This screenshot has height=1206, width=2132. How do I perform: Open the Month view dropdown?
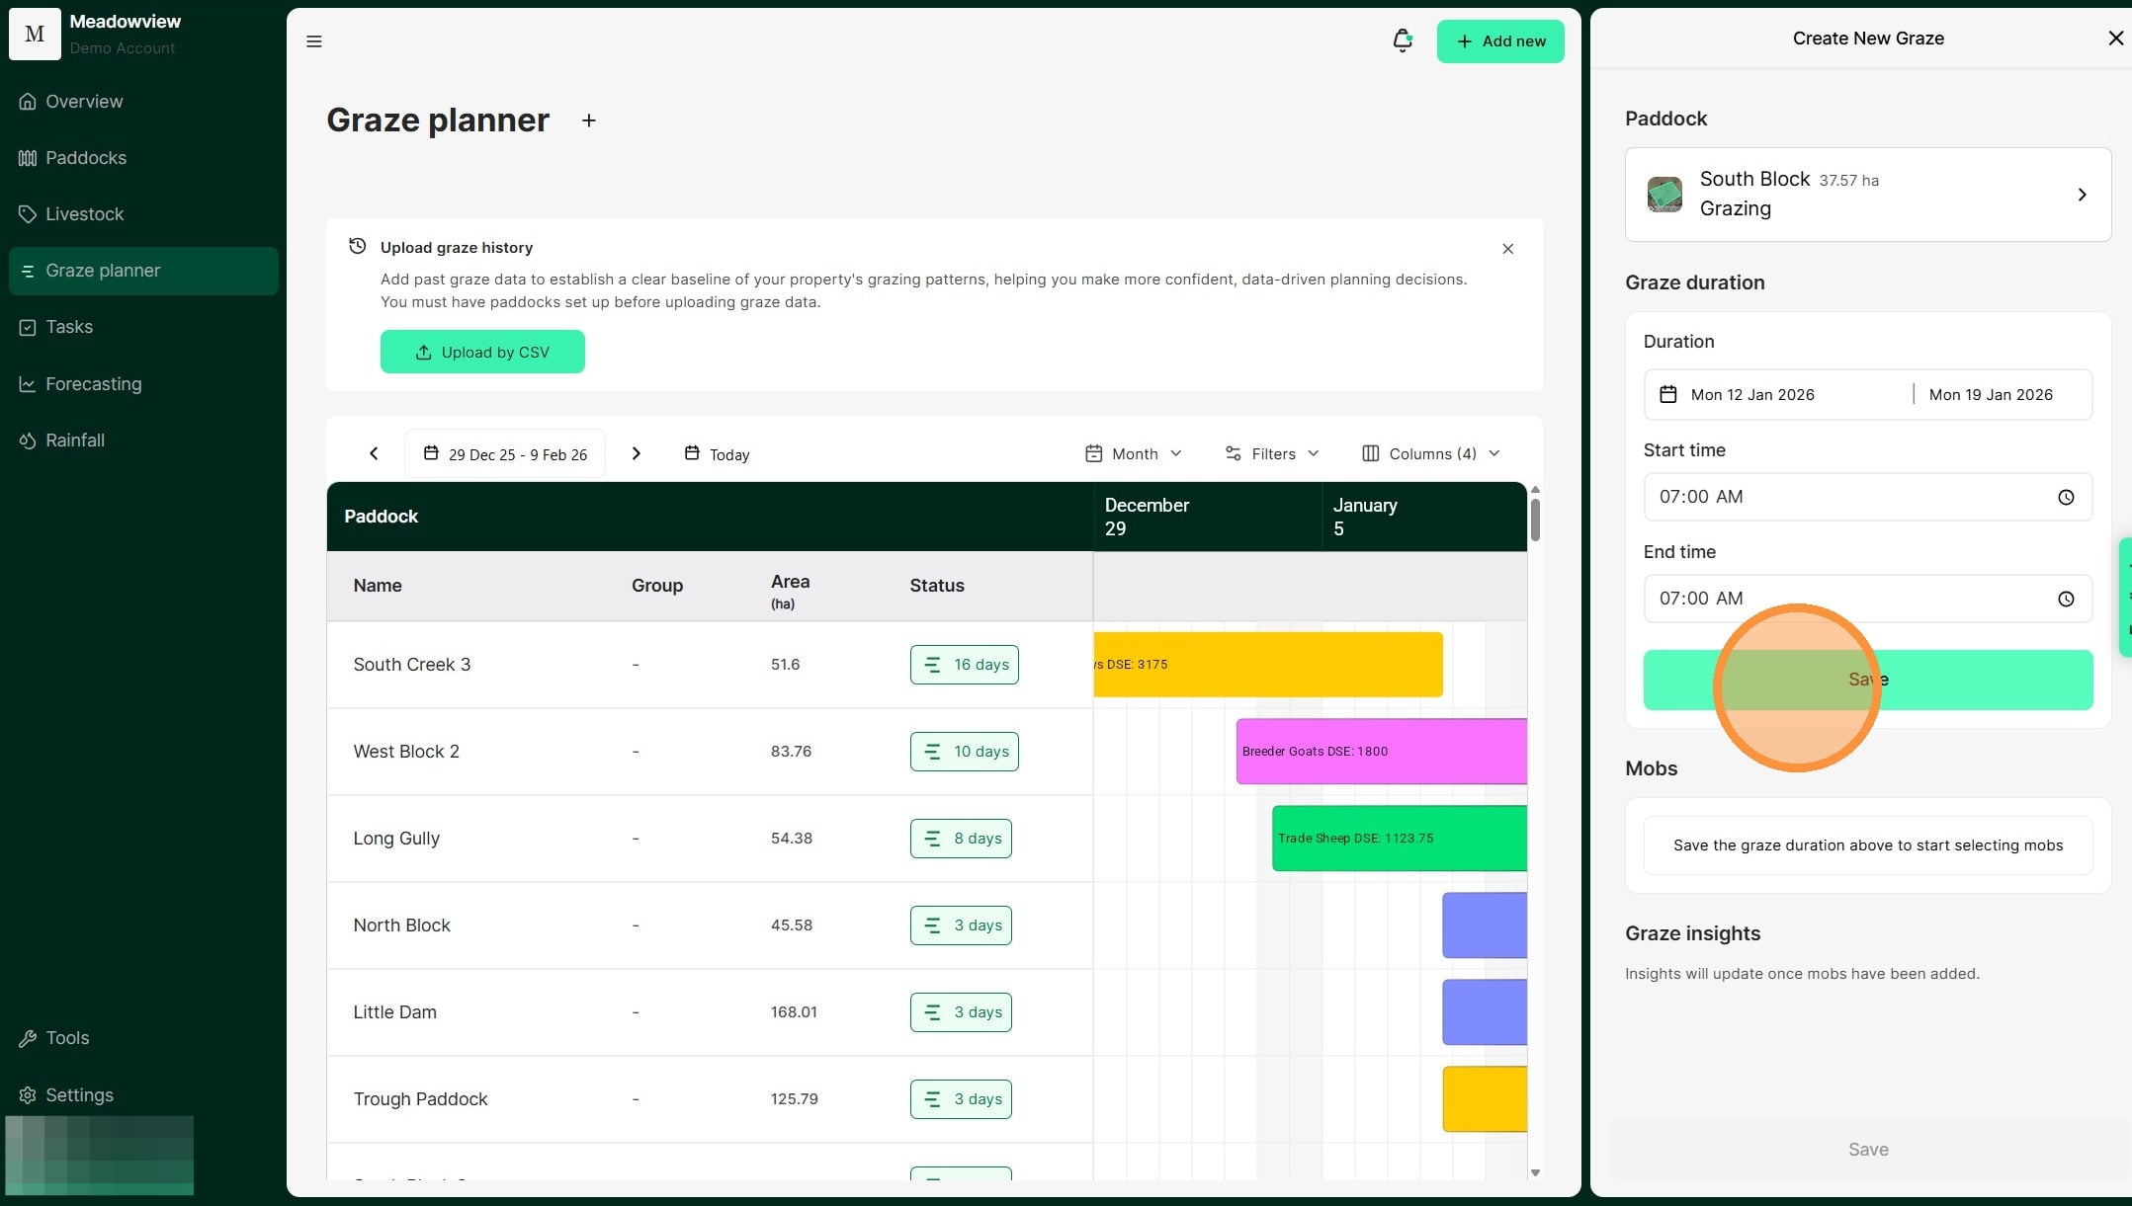point(1134,453)
